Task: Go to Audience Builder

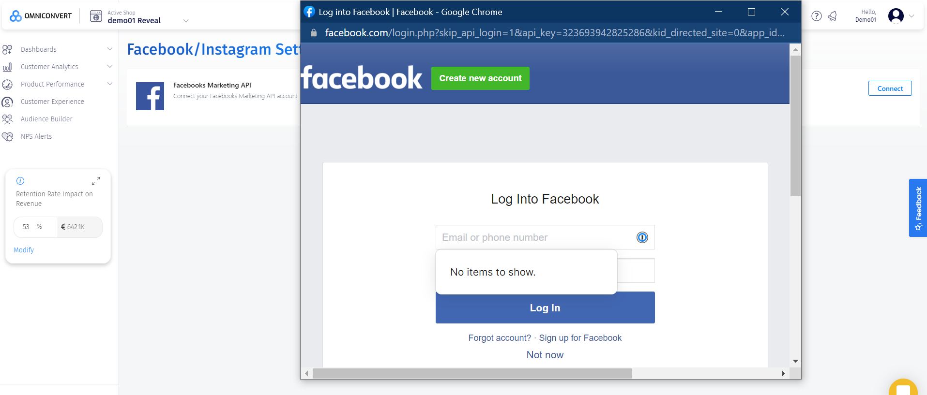Action: 46,119
